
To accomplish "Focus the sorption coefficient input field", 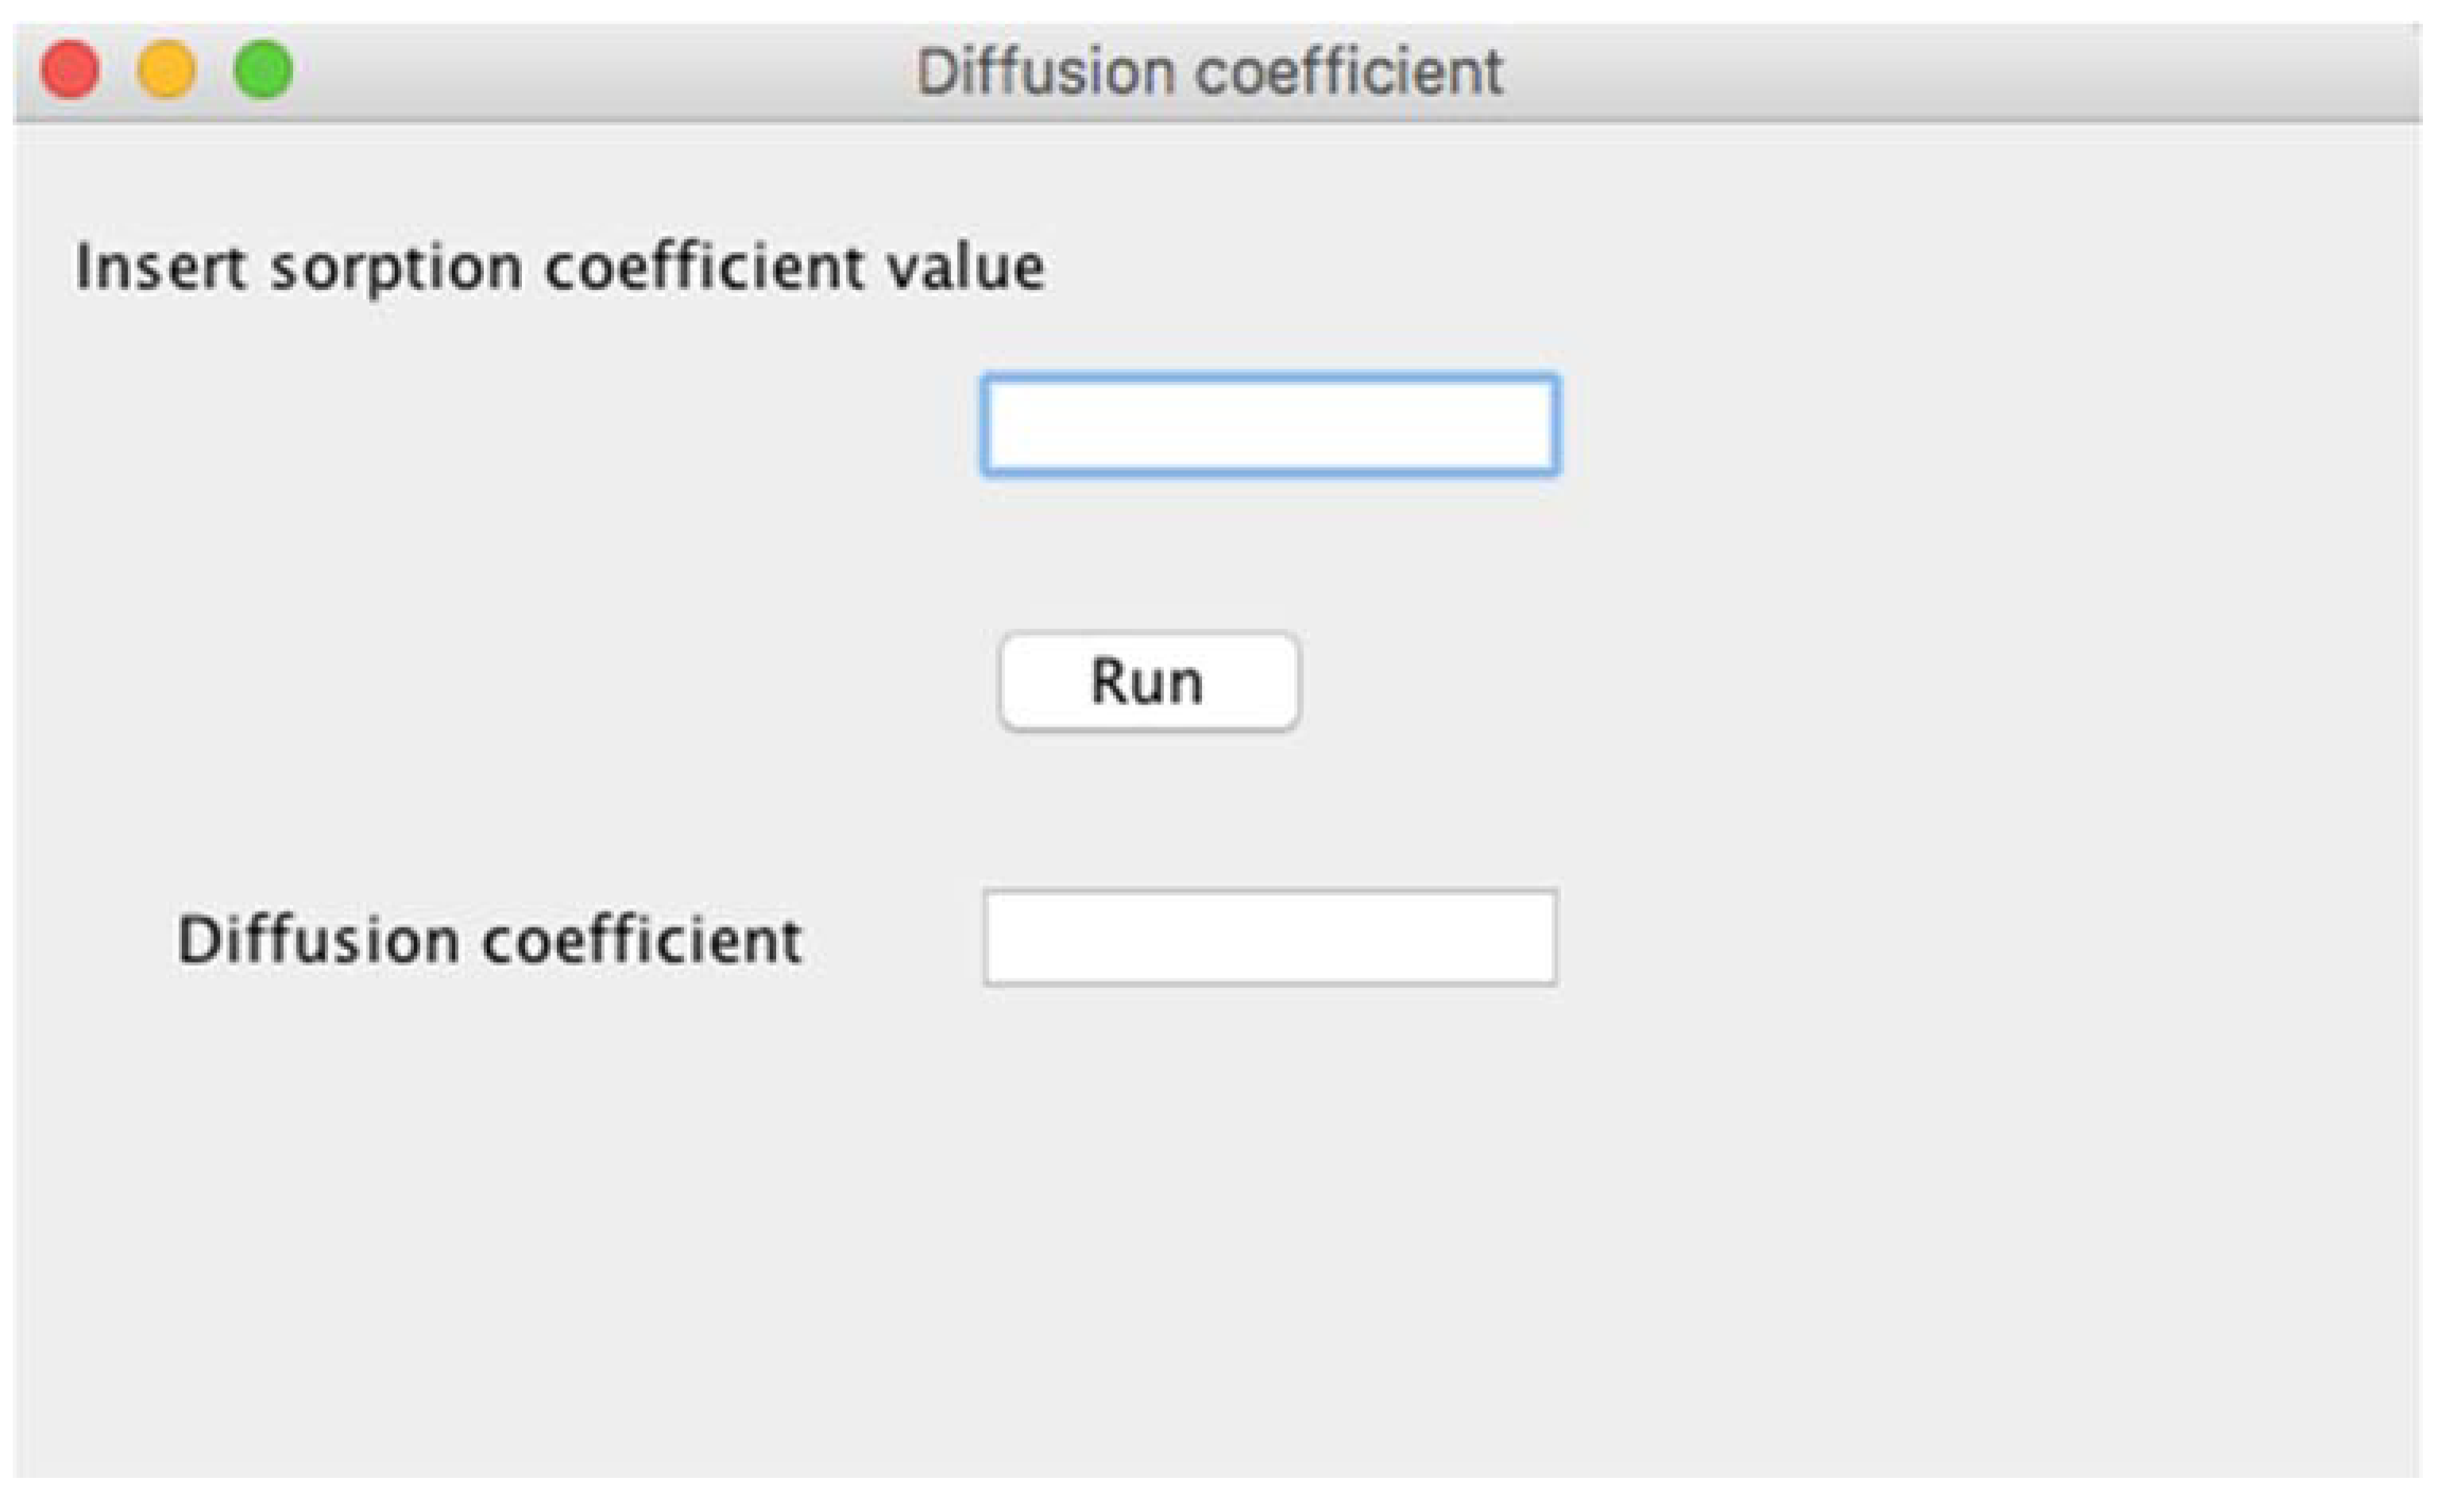I will pyautogui.click(x=1269, y=425).
